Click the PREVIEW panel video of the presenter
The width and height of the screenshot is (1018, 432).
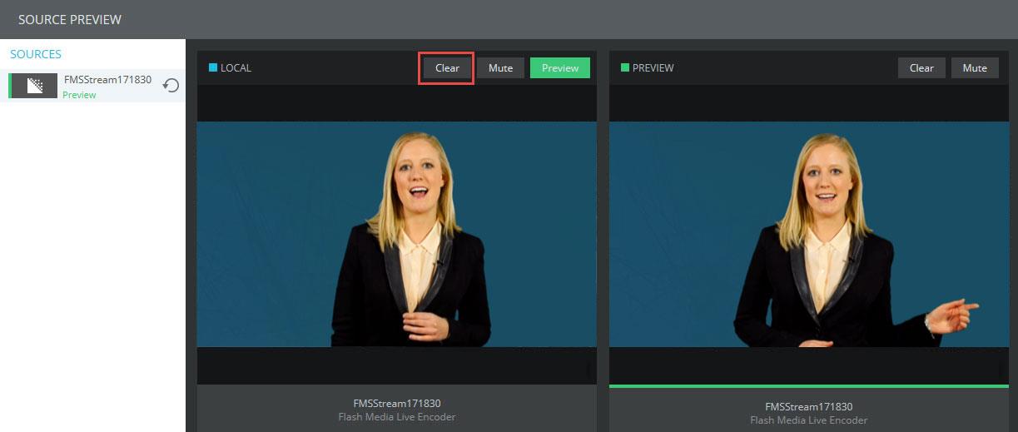[808, 234]
